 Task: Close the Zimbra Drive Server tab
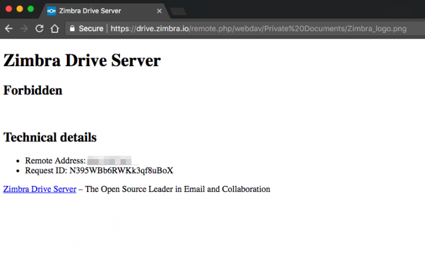159,11
